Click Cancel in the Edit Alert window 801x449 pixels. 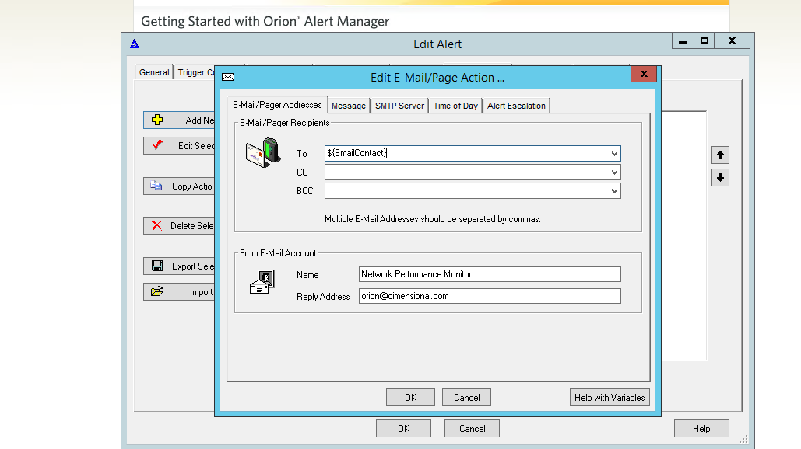(x=472, y=429)
